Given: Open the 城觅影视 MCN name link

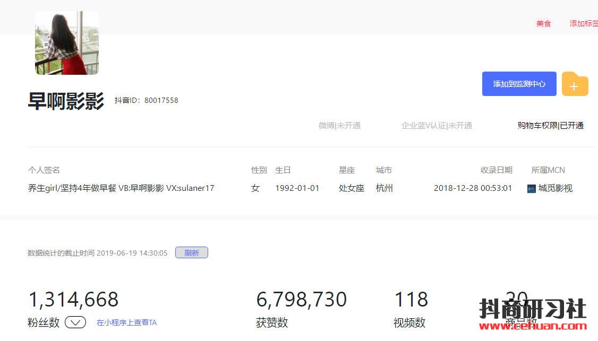Looking at the screenshot, I should coord(555,188).
